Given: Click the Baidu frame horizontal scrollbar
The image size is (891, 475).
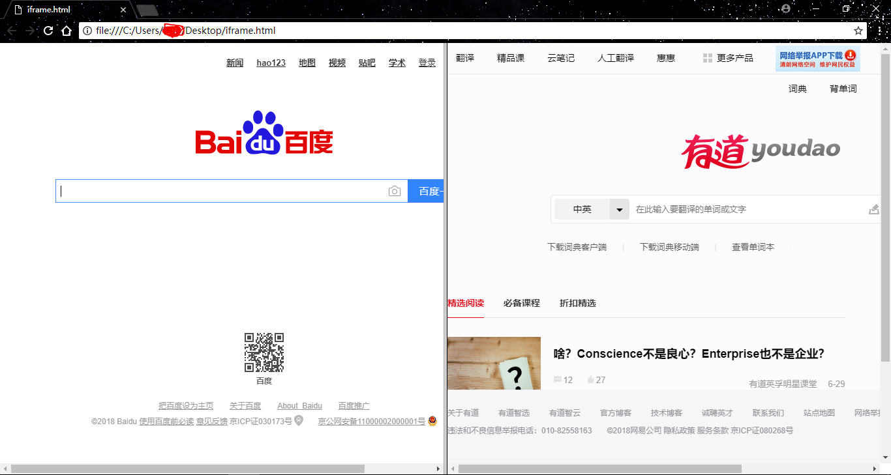Looking at the screenshot, I should 188,468.
